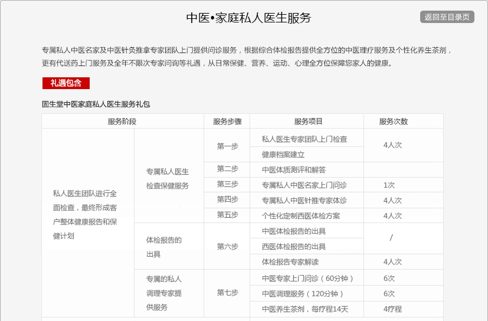This screenshot has height=321, width=488.
Task: Select 体检报告专家解读 item
Action: (290, 262)
